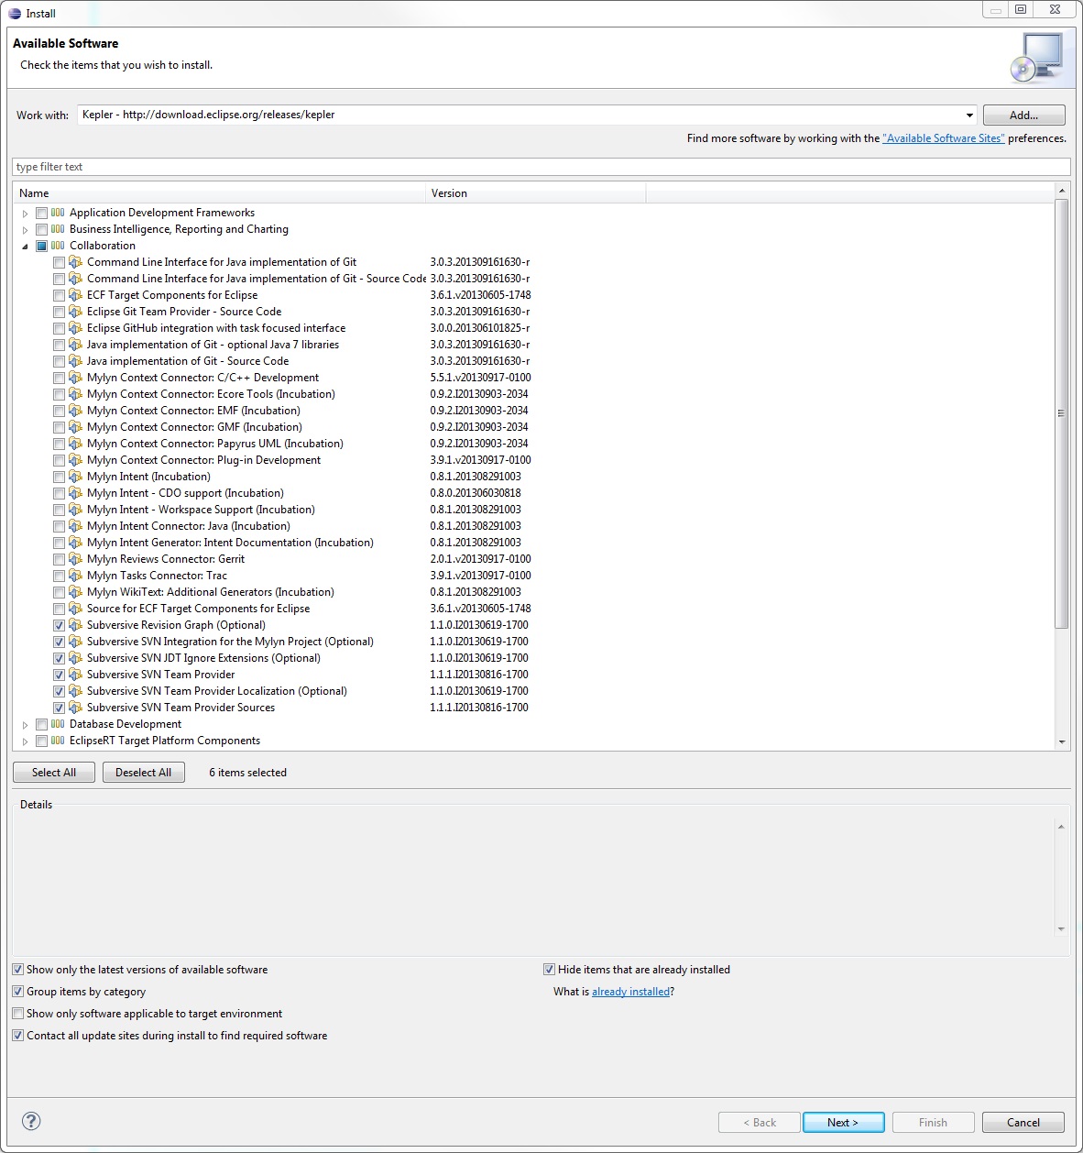Expand the Database Development category
Screen dimensions: 1083x1153
(x=25, y=725)
